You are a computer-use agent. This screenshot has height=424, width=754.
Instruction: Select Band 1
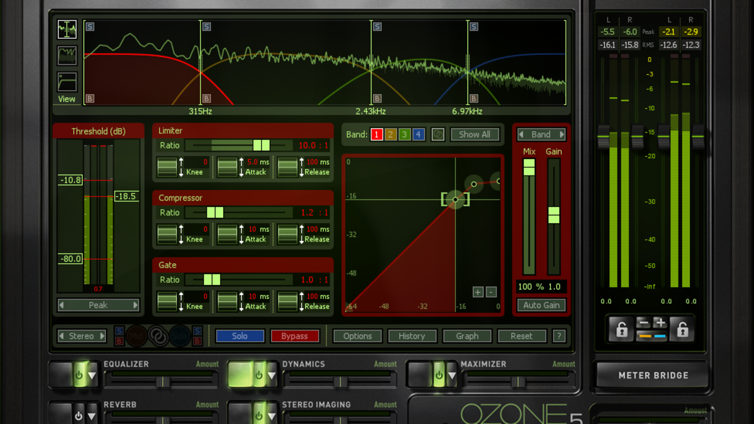[x=377, y=134]
